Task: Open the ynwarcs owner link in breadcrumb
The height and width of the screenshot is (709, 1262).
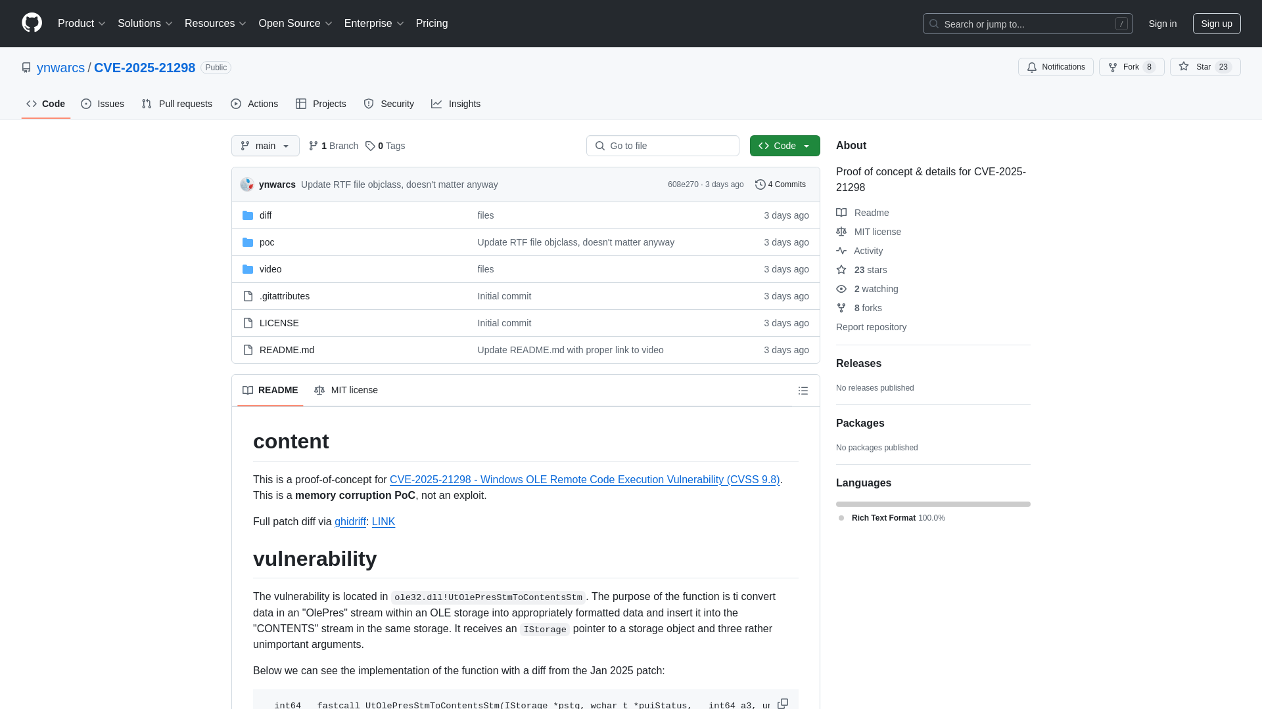Action: point(60,68)
